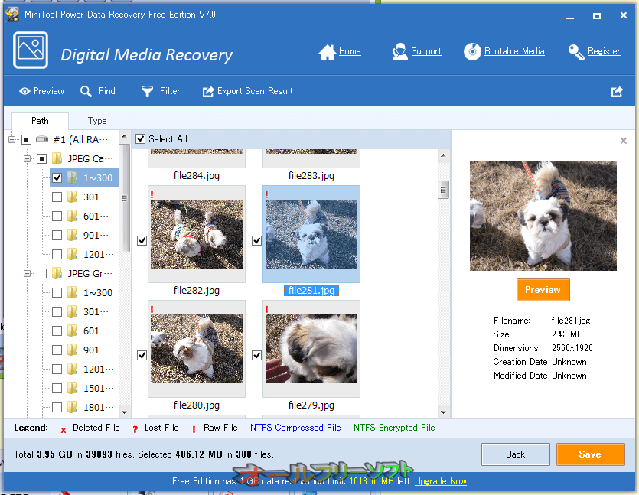Click the Bootable Media disc icon
639x495 pixels.
pyautogui.click(x=472, y=52)
